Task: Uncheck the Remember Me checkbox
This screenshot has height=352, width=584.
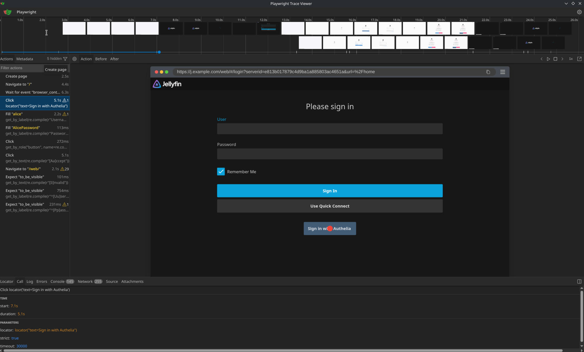Action: (x=221, y=172)
